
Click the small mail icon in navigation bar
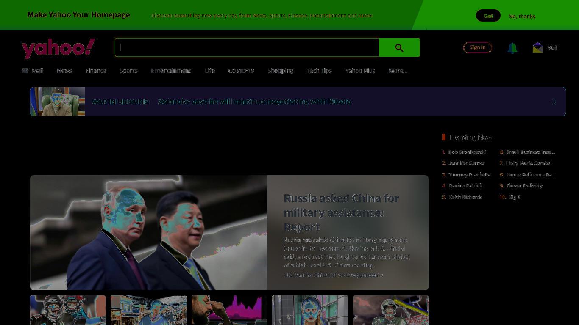[25, 71]
